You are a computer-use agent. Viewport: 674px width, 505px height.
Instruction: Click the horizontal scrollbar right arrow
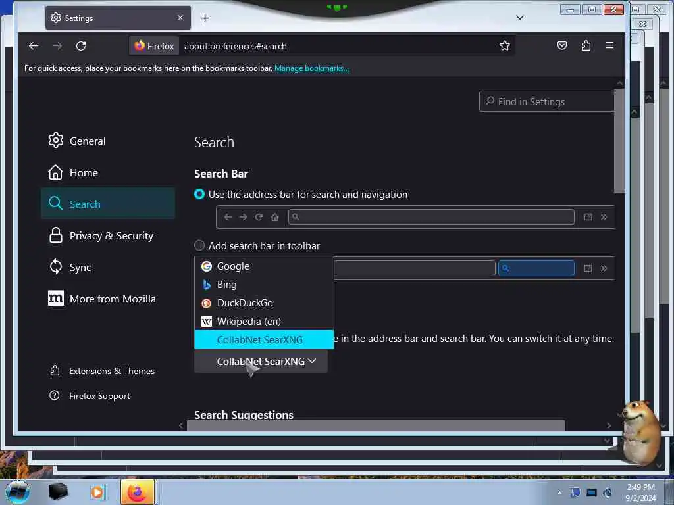pyautogui.click(x=609, y=425)
